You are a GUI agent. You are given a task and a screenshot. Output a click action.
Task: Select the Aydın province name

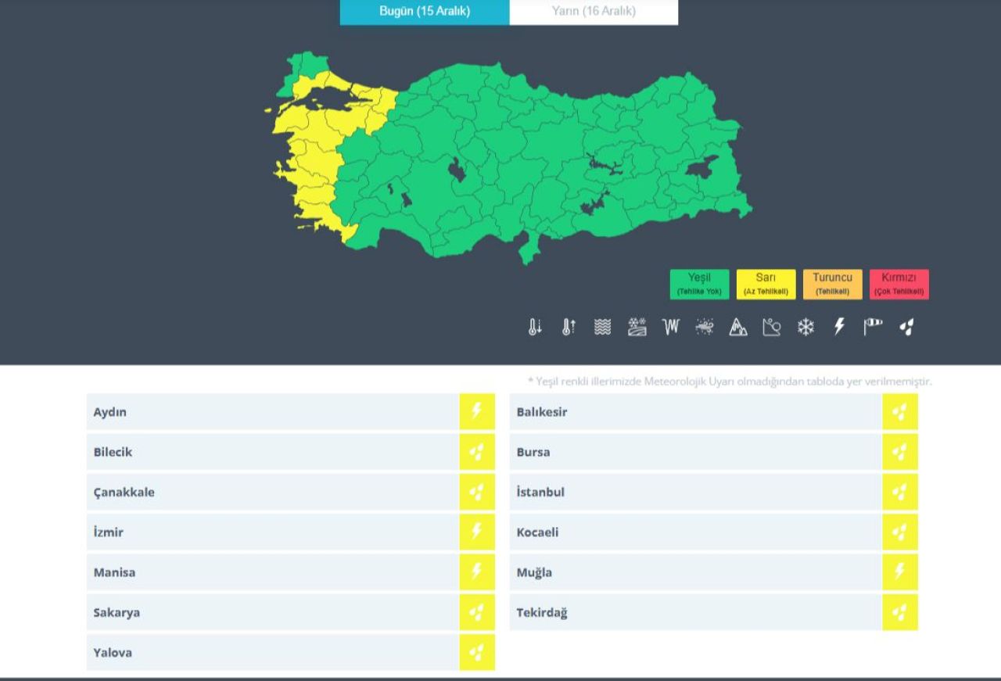tap(109, 412)
